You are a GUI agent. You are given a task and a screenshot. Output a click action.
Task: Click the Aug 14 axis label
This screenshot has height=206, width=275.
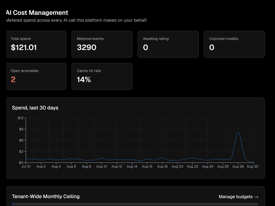(x=132, y=166)
